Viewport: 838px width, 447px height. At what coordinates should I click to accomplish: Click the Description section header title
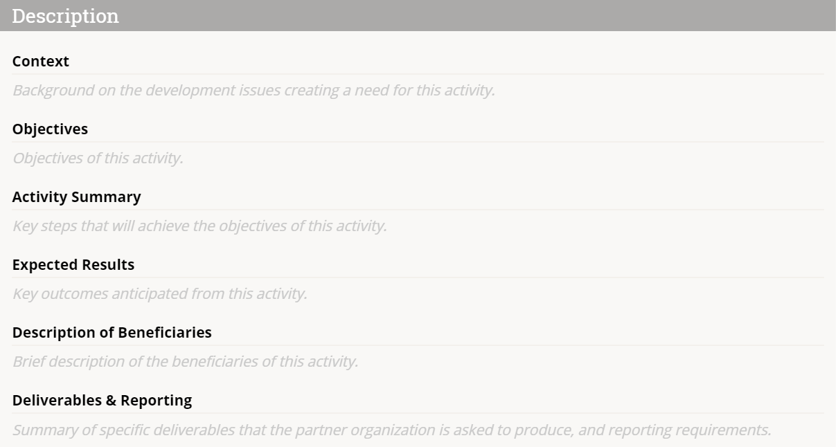[x=66, y=17]
